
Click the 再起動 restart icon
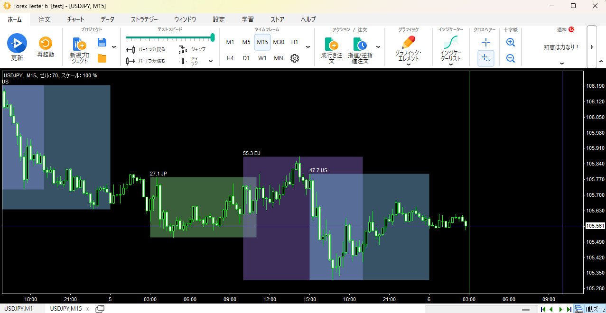(46, 44)
